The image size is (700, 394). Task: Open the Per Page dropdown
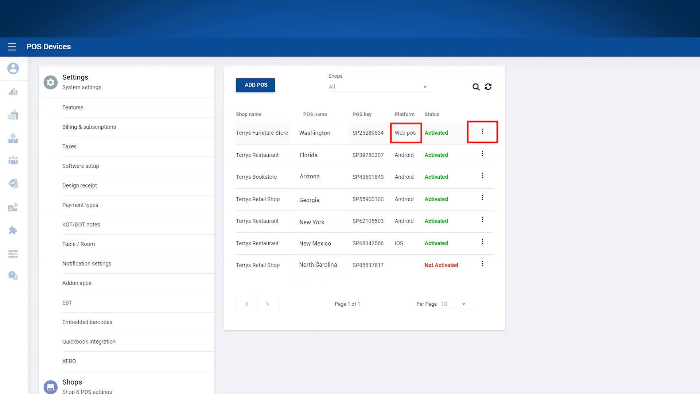tap(454, 304)
